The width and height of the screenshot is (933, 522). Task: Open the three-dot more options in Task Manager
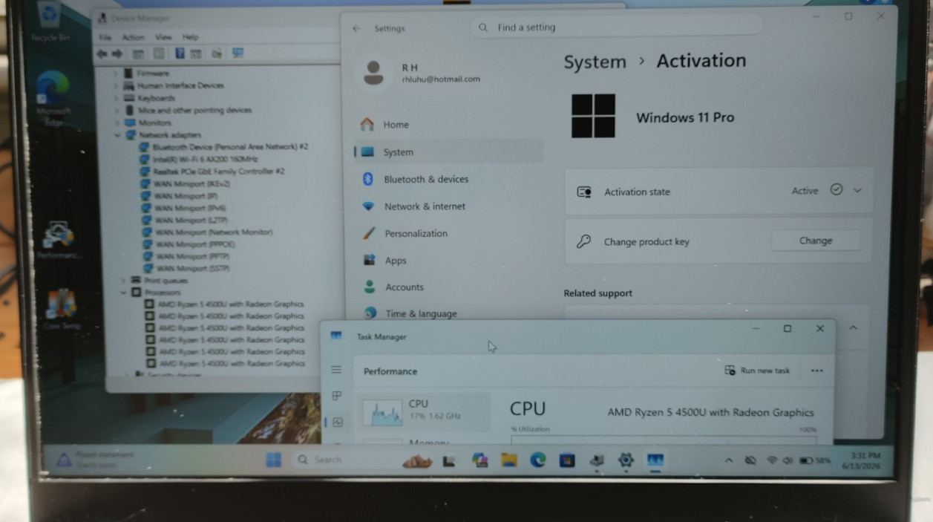[817, 371]
